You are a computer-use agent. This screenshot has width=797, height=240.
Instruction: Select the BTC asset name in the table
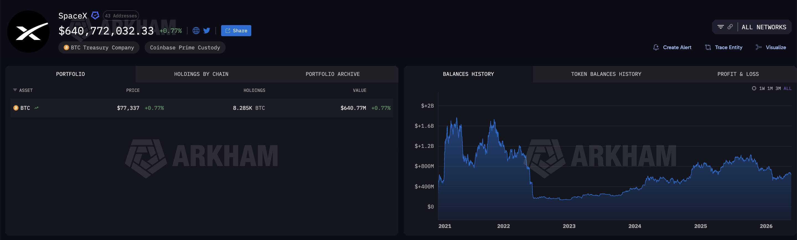pyautogui.click(x=25, y=108)
